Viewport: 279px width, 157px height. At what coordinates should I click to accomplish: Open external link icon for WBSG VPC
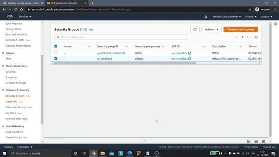(x=190, y=53)
